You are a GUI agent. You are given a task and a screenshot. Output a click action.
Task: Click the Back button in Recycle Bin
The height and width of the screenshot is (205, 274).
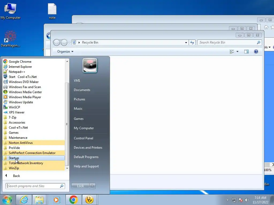56,42
